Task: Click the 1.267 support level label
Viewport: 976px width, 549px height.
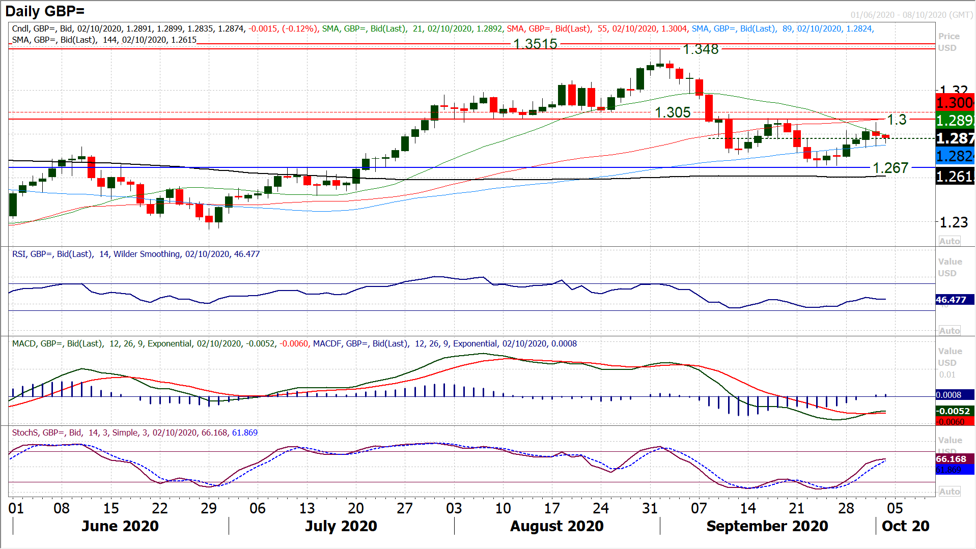Action: (890, 168)
